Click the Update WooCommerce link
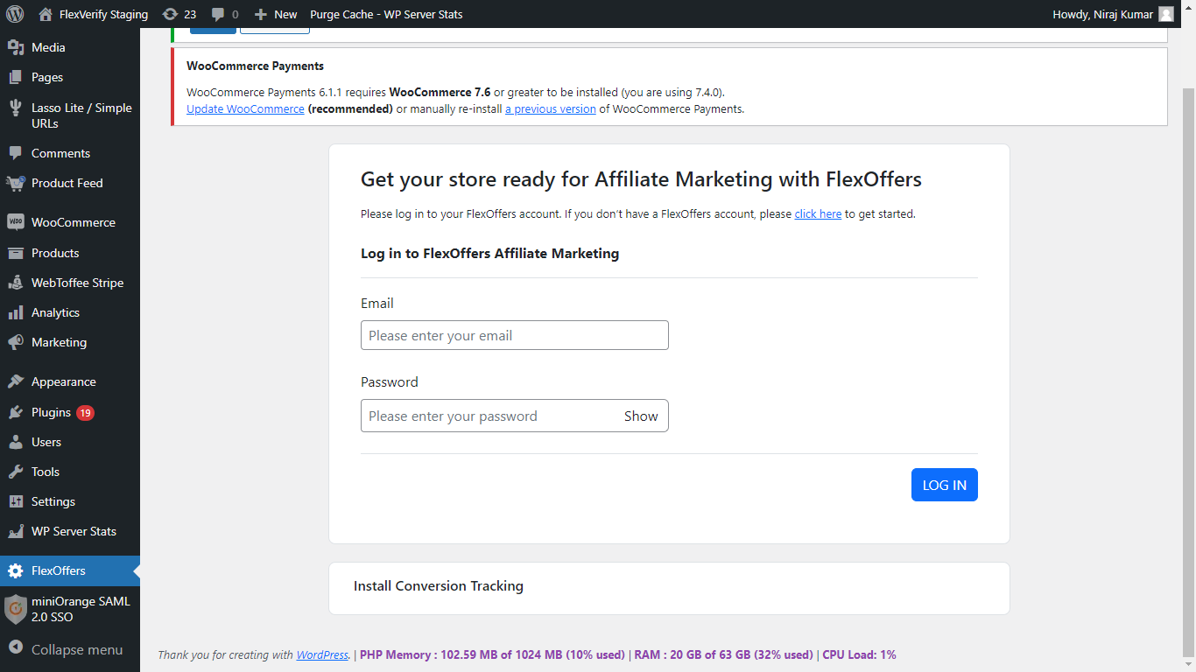Screen dimensions: 1196x672 pyautogui.click(x=245, y=109)
